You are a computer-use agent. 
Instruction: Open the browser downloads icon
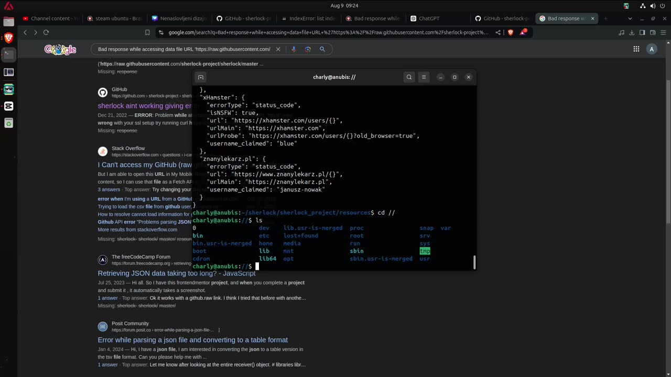(x=632, y=32)
